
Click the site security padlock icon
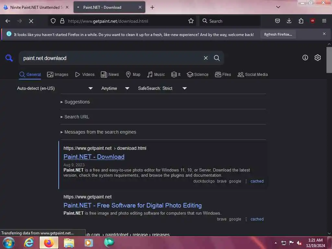pyautogui.click(x=62, y=21)
